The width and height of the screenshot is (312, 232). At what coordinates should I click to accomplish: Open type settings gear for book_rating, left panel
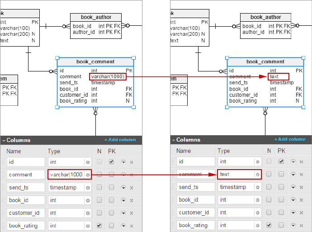tap(88, 226)
